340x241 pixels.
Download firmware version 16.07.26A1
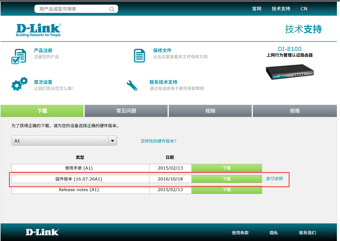[226, 179]
